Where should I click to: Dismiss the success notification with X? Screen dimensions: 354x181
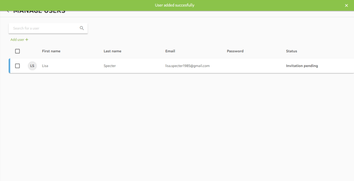click(346, 6)
